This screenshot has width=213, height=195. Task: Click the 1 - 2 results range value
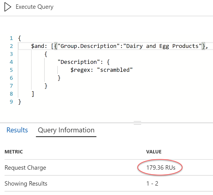(152, 184)
